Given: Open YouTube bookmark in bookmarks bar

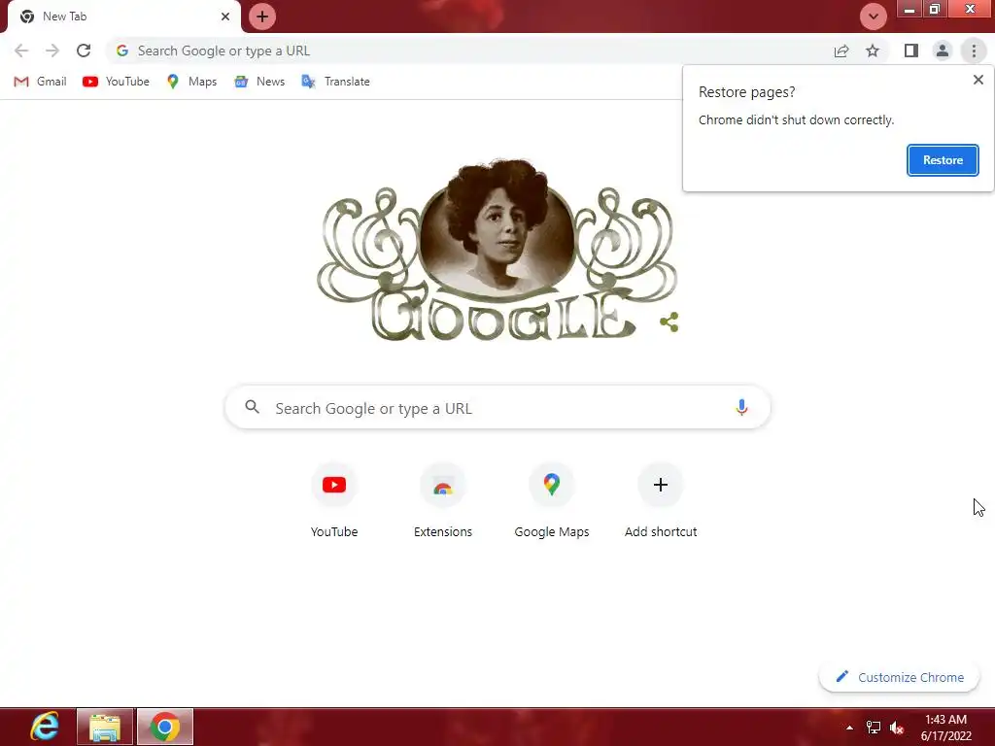Looking at the screenshot, I should pyautogui.click(x=117, y=82).
